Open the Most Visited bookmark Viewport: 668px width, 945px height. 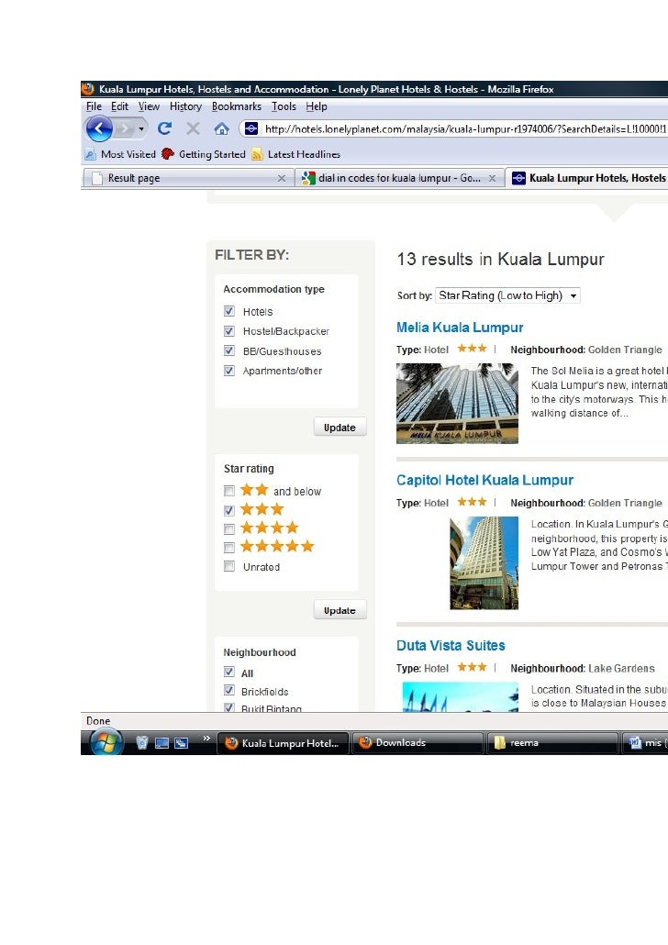(x=120, y=154)
